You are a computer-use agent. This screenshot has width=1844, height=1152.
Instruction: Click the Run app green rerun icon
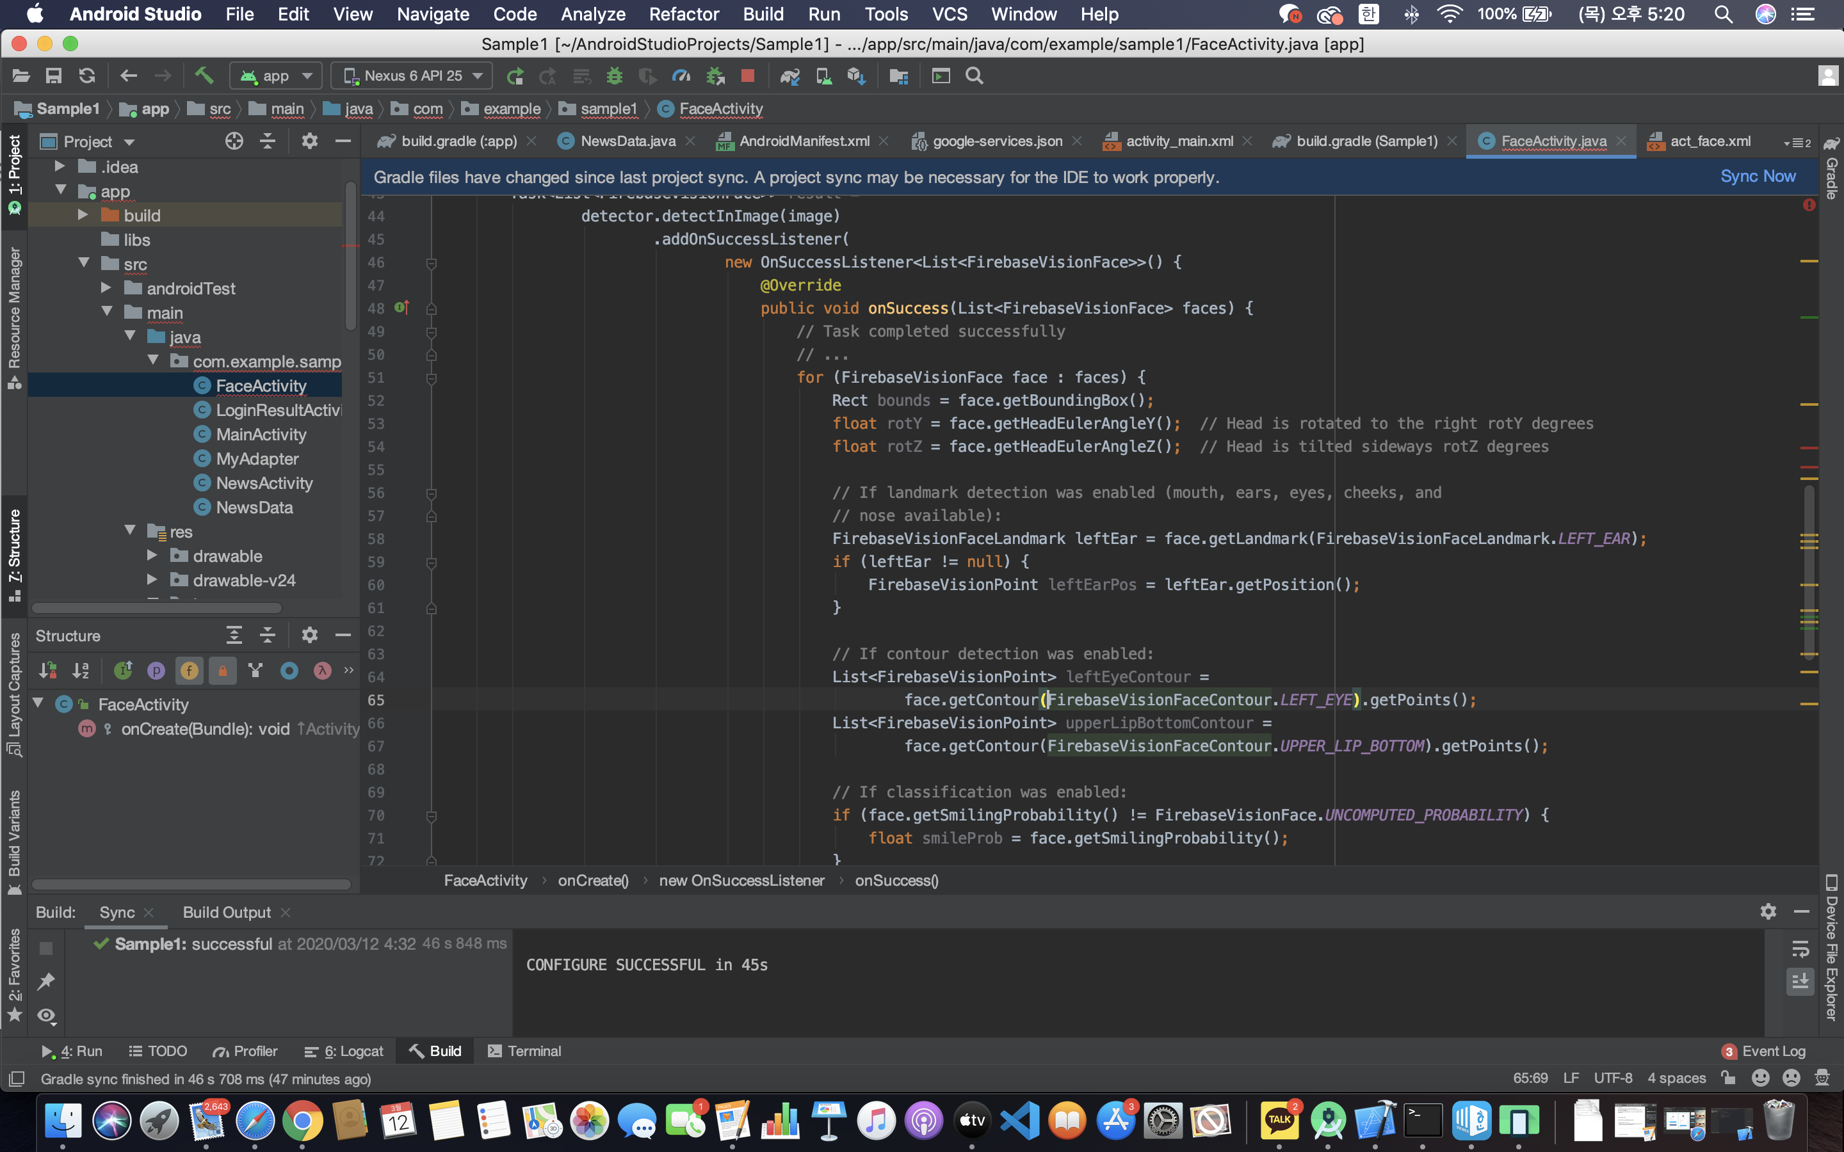point(515,76)
